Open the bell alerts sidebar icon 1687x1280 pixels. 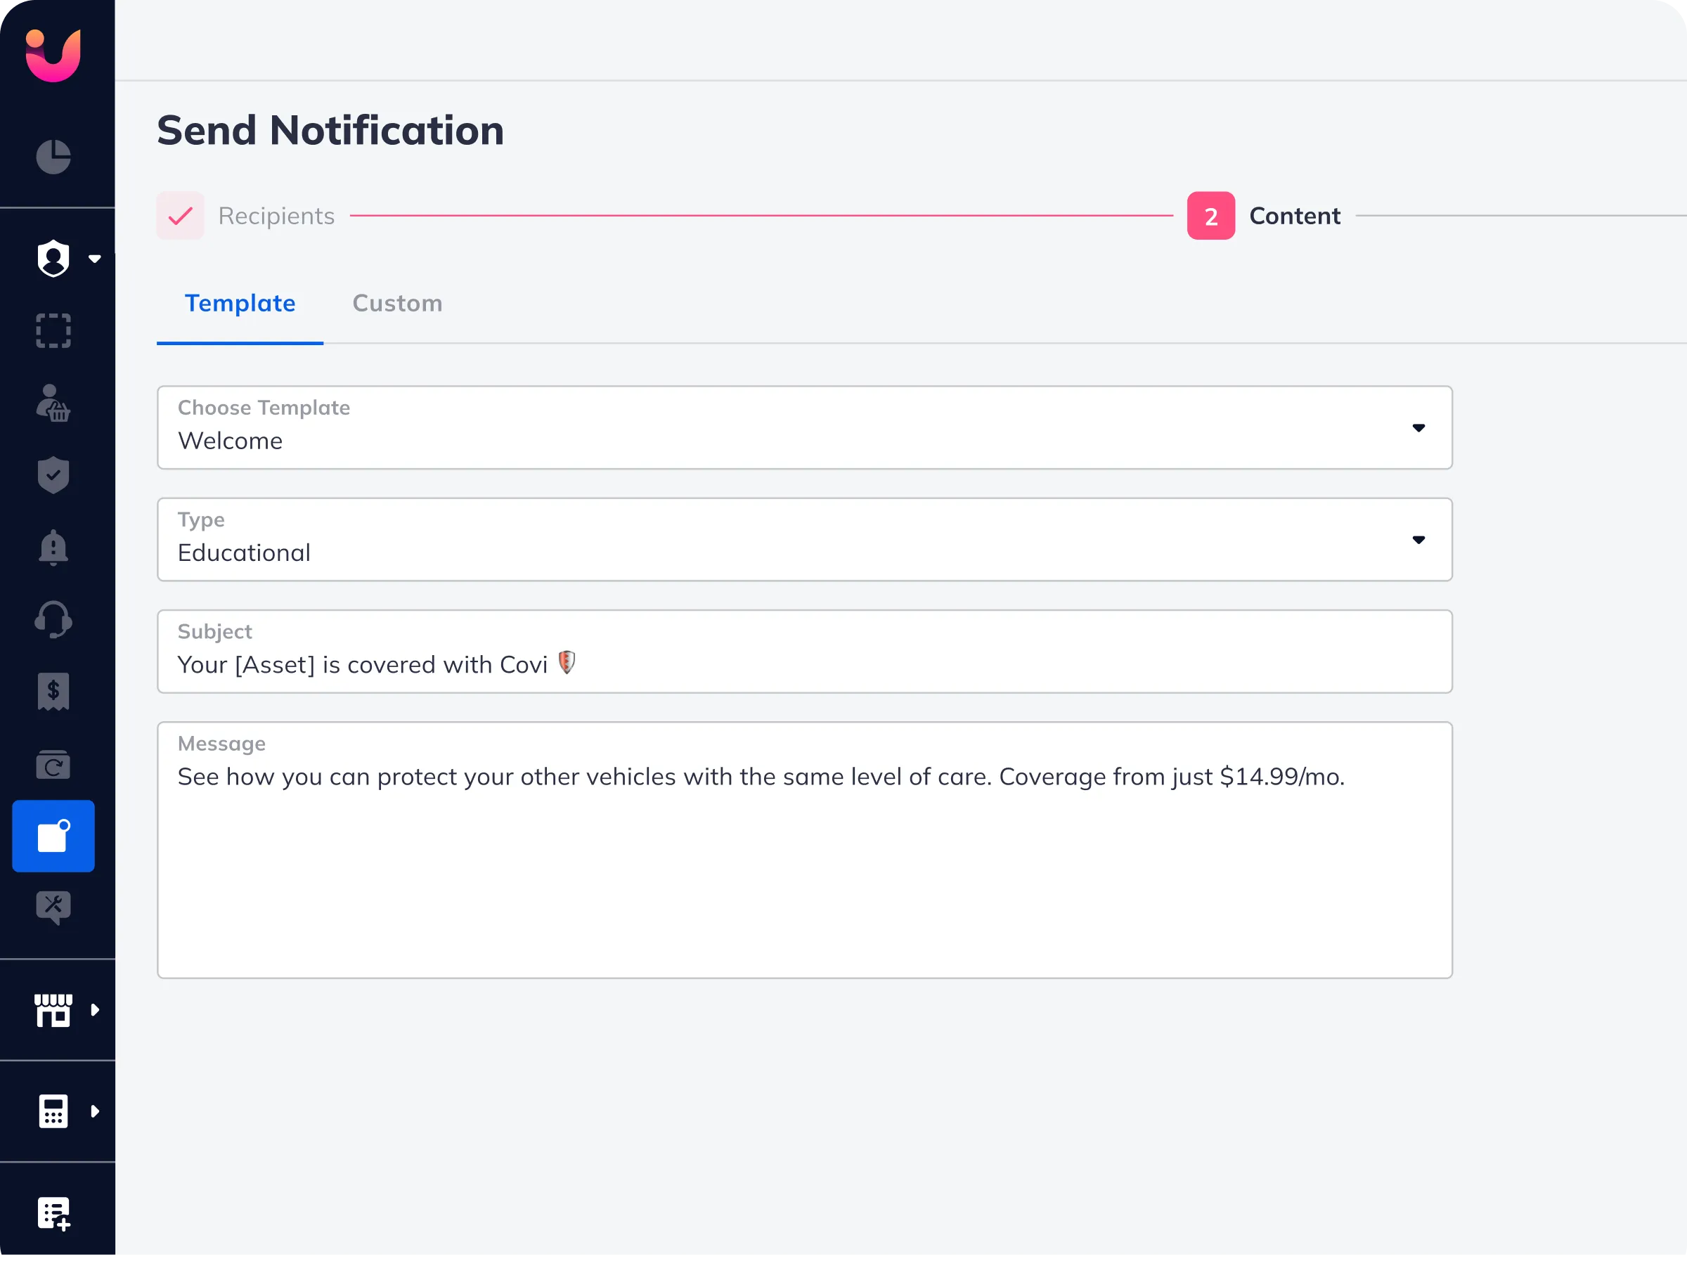(53, 547)
